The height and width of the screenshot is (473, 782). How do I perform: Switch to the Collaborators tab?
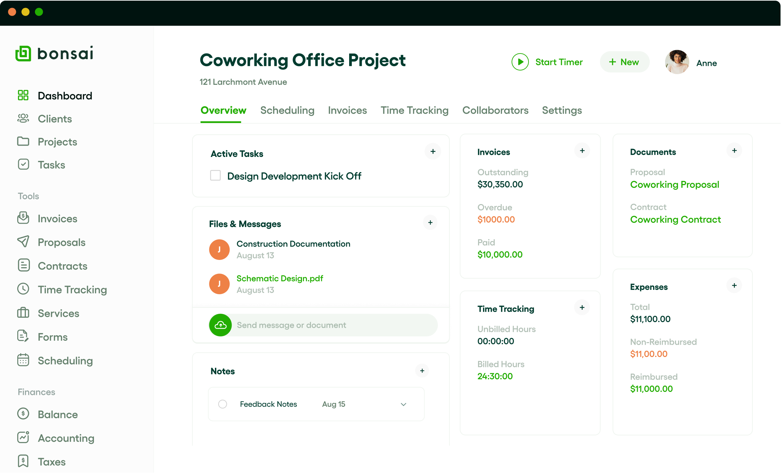click(x=495, y=110)
